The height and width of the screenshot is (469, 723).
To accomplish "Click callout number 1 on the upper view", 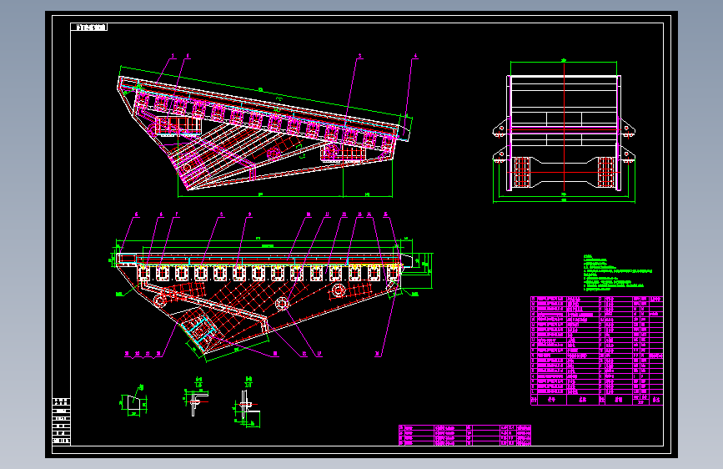I will point(173,56).
